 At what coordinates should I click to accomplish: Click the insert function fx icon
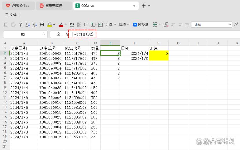(66, 34)
